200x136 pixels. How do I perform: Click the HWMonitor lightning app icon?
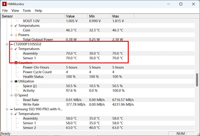pos(4,4)
